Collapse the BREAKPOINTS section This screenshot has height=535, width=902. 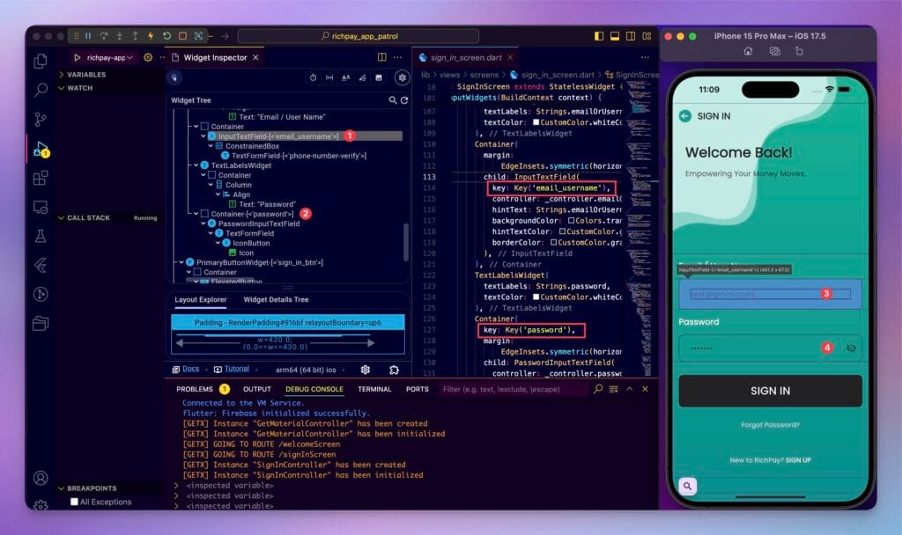pyautogui.click(x=87, y=488)
